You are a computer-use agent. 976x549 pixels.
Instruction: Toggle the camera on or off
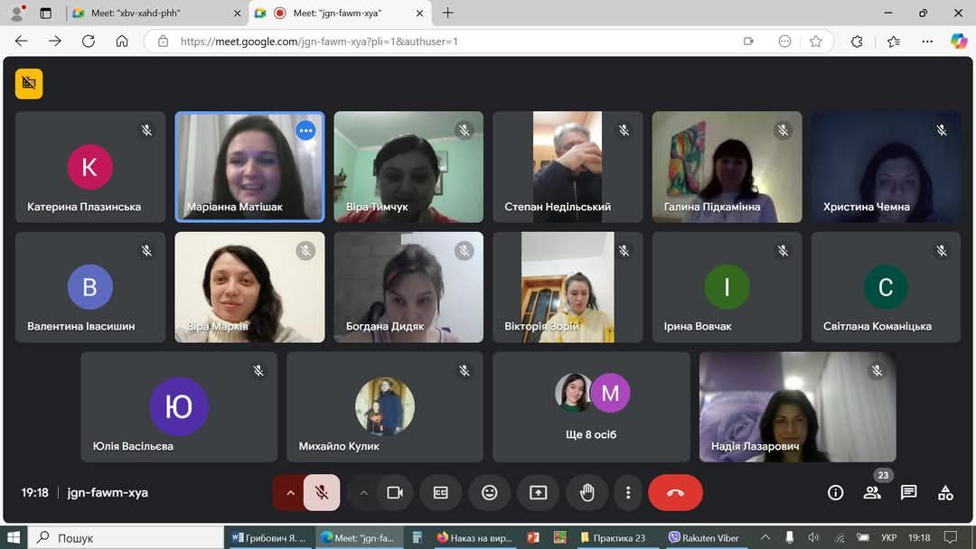pos(394,492)
